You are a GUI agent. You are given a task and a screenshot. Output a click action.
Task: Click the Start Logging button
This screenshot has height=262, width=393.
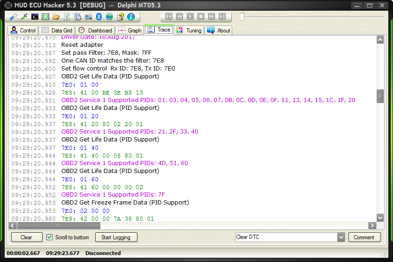pyautogui.click(x=116, y=237)
